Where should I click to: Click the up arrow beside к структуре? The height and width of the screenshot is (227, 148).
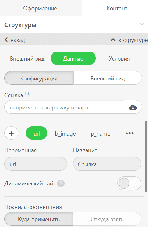[113, 40]
